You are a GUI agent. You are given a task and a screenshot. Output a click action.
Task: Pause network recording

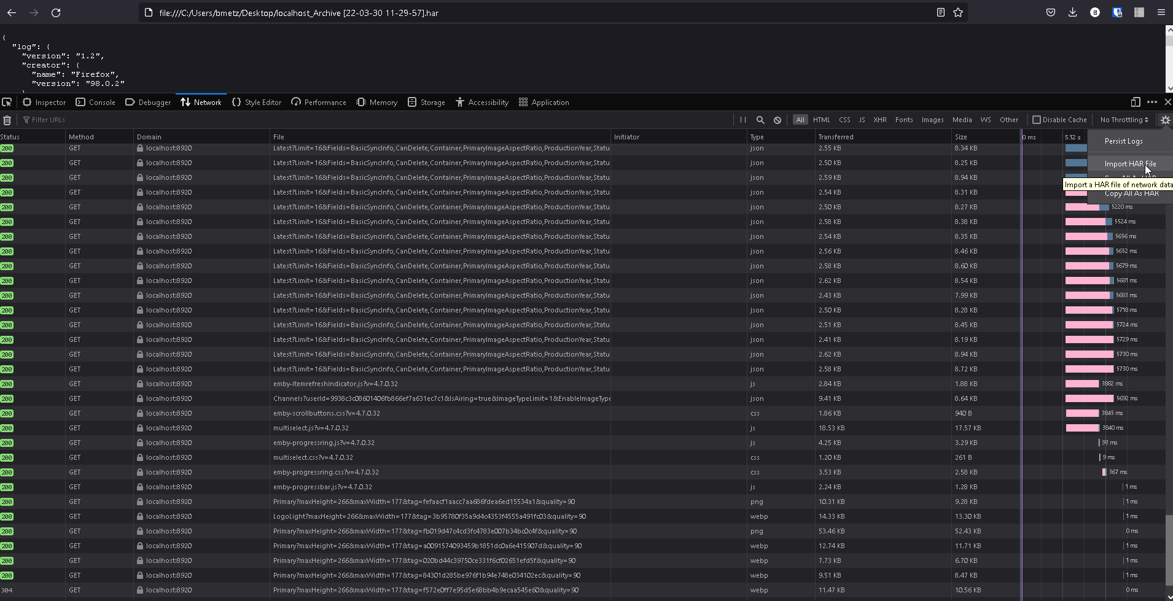(x=743, y=120)
